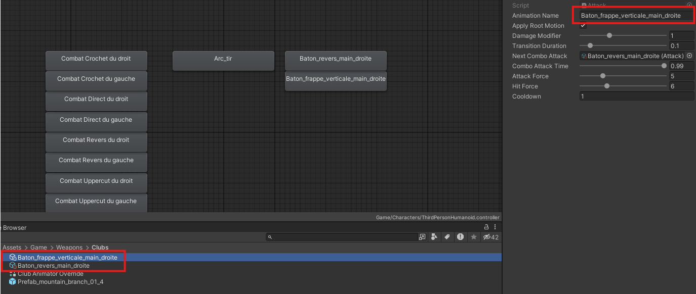The width and height of the screenshot is (696, 294).
Task: Click object picker circle for Next Combo Attack
Action: (689, 56)
